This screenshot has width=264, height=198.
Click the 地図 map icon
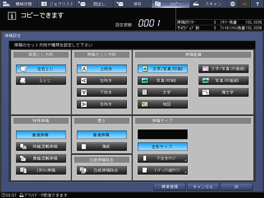(145, 104)
